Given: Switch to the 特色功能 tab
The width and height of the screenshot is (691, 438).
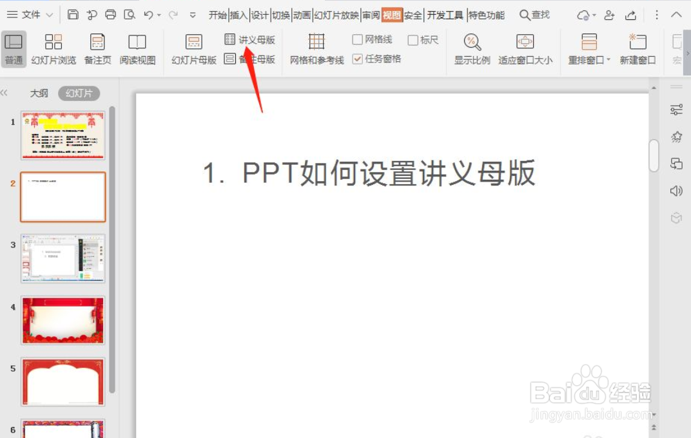Looking at the screenshot, I should [486, 15].
